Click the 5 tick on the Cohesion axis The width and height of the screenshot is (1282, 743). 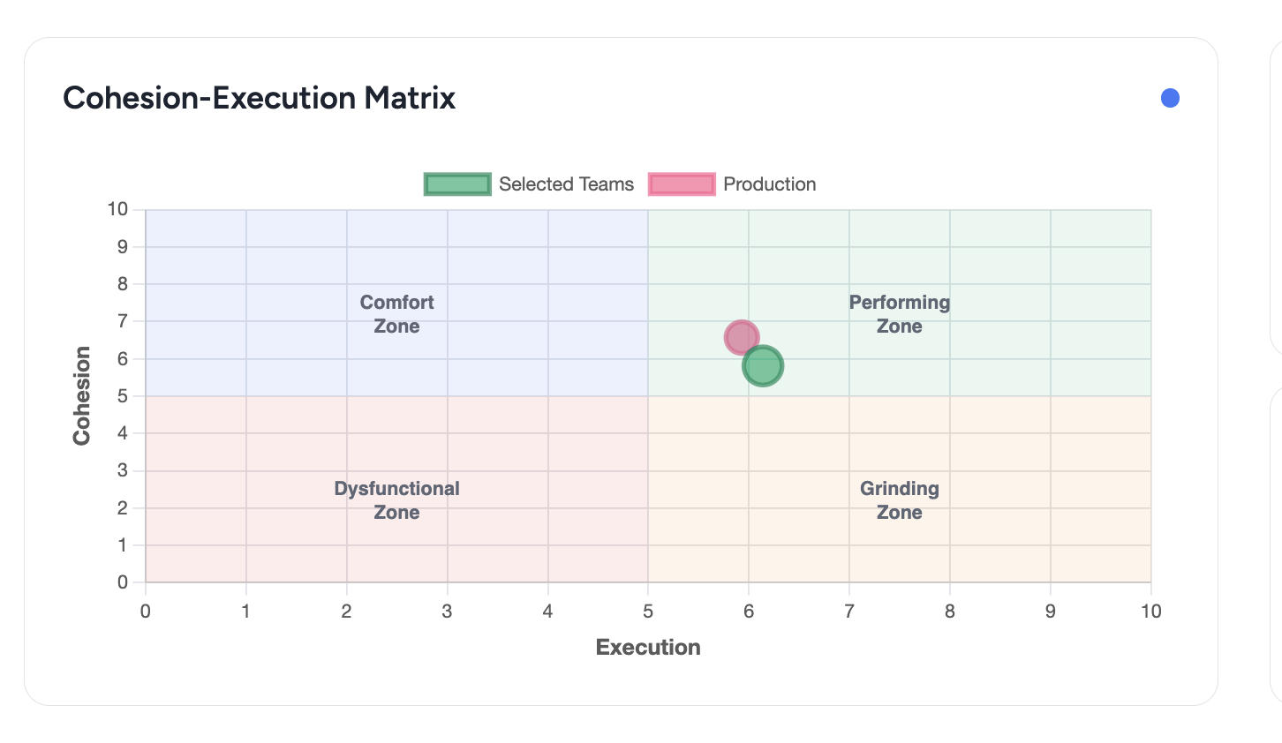click(x=122, y=396)
